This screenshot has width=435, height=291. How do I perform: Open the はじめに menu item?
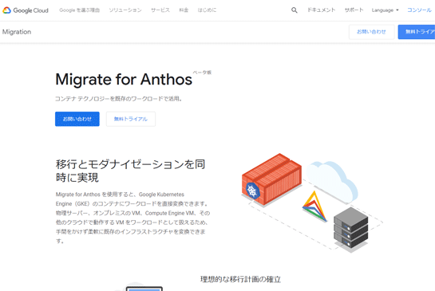[x=207, y=10]
